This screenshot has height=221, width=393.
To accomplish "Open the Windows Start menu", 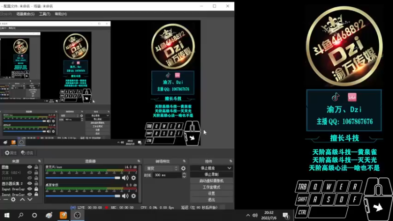I will pyautogui.click(x=7, y=215).
